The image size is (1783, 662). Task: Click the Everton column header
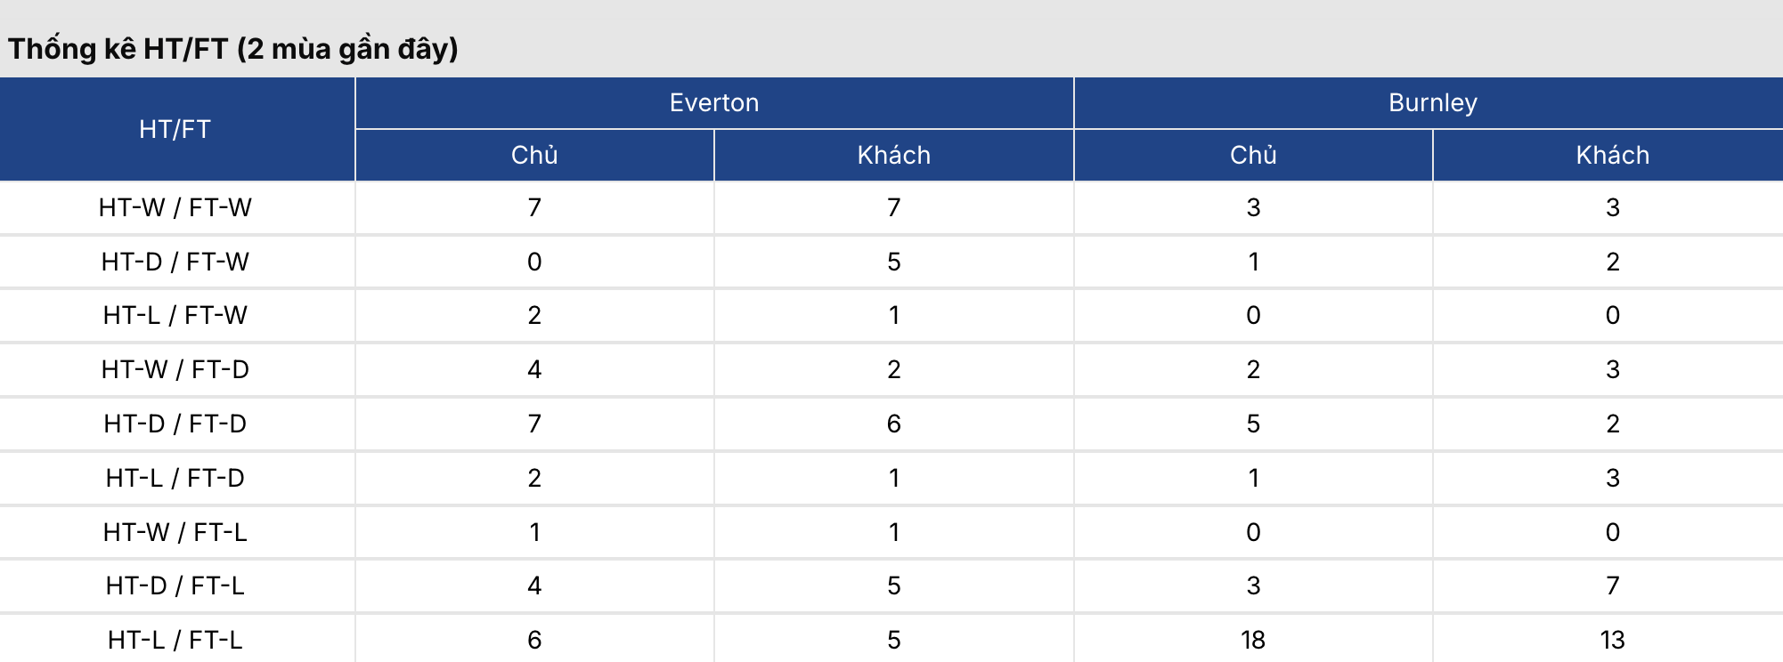(713, 103)
